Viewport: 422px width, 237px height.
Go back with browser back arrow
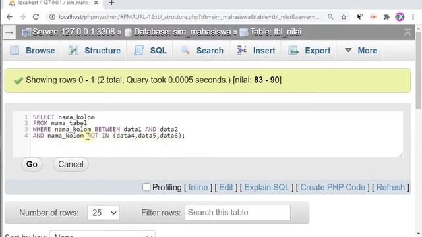9,17
